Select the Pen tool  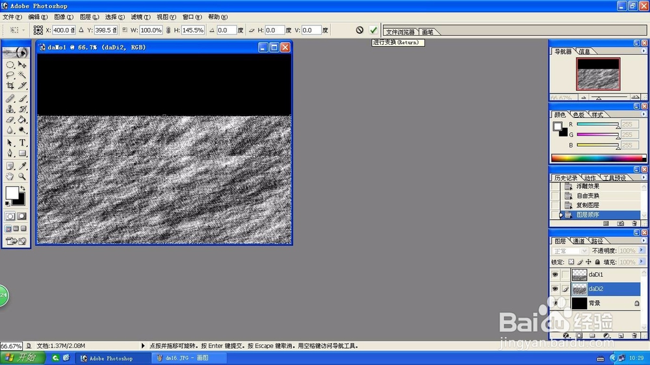pos(10,153)
